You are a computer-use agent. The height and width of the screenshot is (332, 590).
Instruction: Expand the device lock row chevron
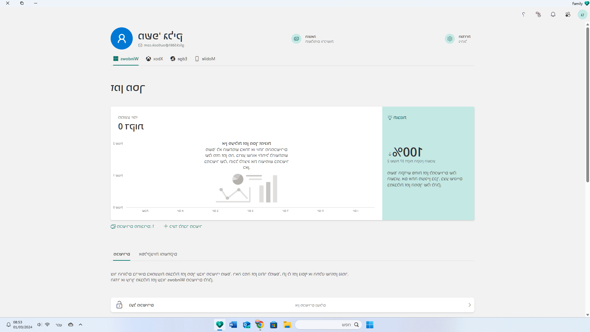[x=469, y=305]
